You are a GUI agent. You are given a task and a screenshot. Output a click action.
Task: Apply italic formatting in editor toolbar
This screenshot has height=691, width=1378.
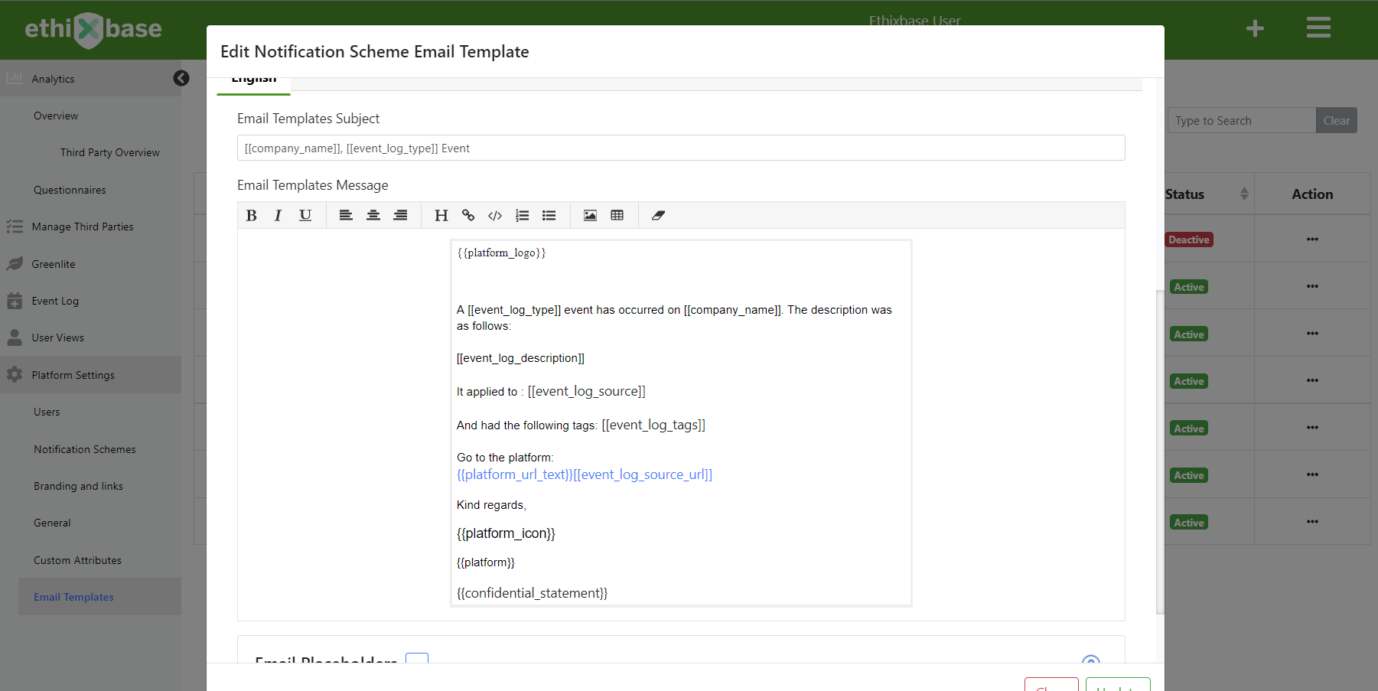[x=278, y=216]
